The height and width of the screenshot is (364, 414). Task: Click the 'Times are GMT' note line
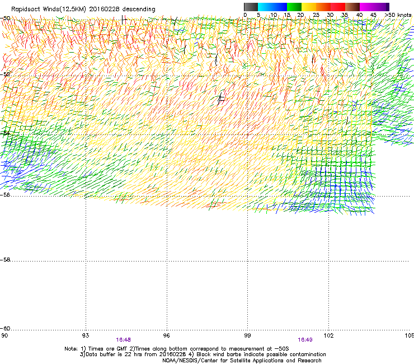pos(177,349)
